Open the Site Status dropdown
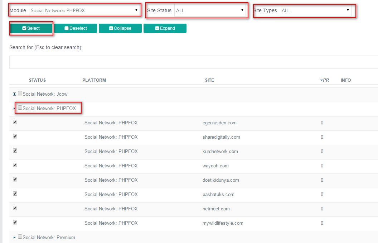 click(x=210, y=10)
